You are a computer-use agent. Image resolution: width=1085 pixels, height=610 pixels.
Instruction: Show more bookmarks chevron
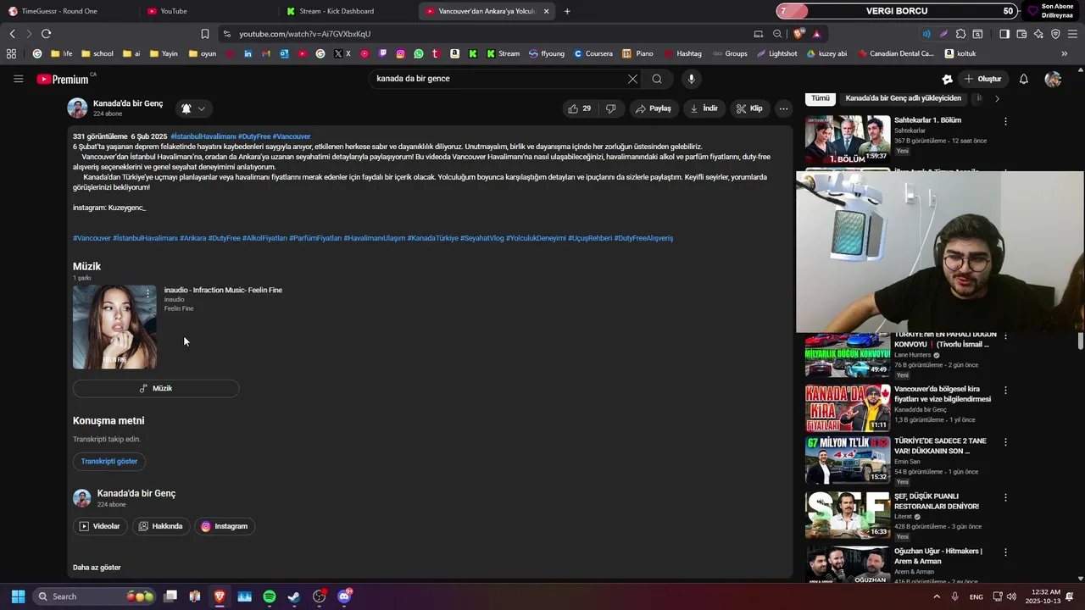pyautogui.click(x=1065, y=53)
